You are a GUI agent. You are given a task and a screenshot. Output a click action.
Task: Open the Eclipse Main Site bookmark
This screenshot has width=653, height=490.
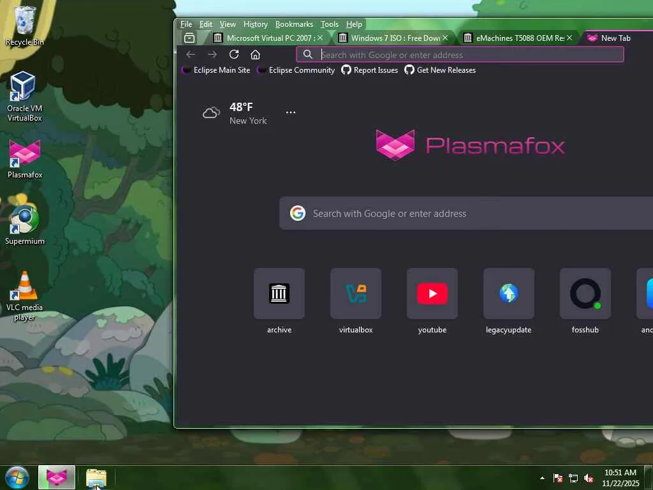click(216, 70)
